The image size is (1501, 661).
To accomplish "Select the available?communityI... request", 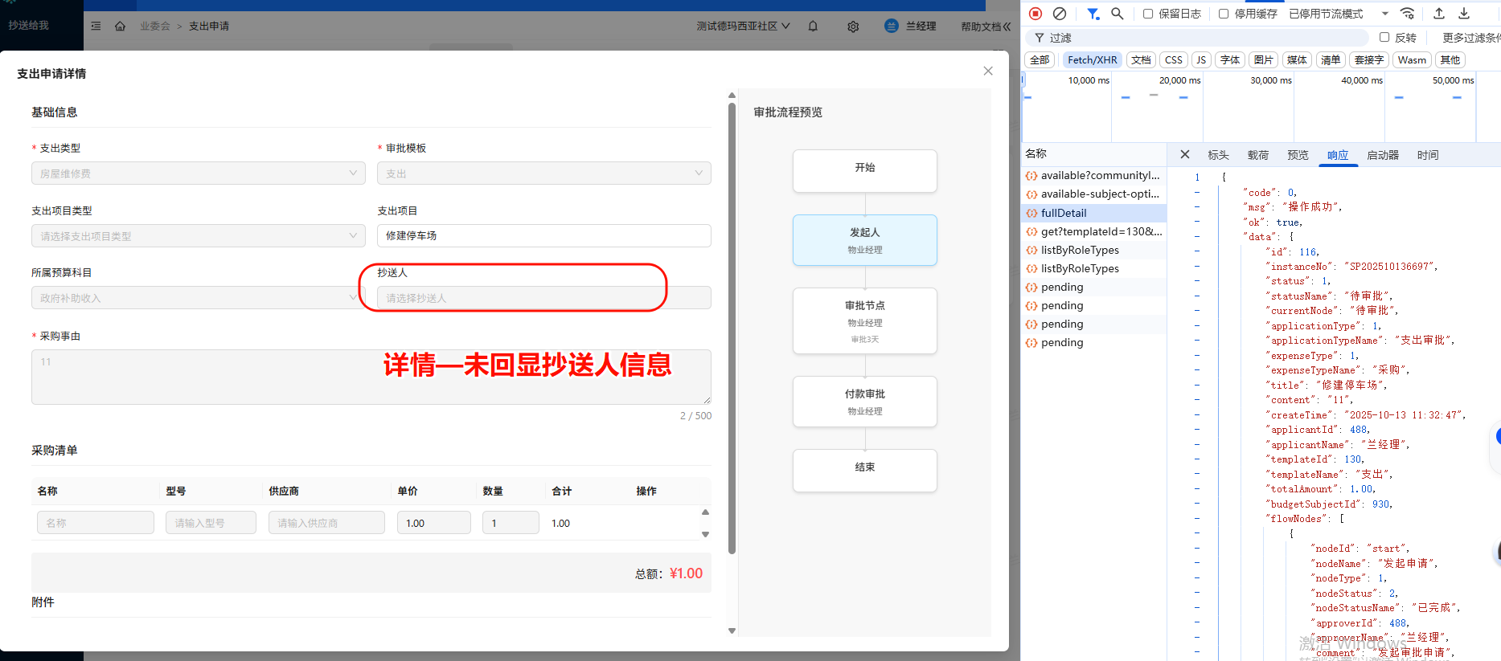I will point(1094,175).
